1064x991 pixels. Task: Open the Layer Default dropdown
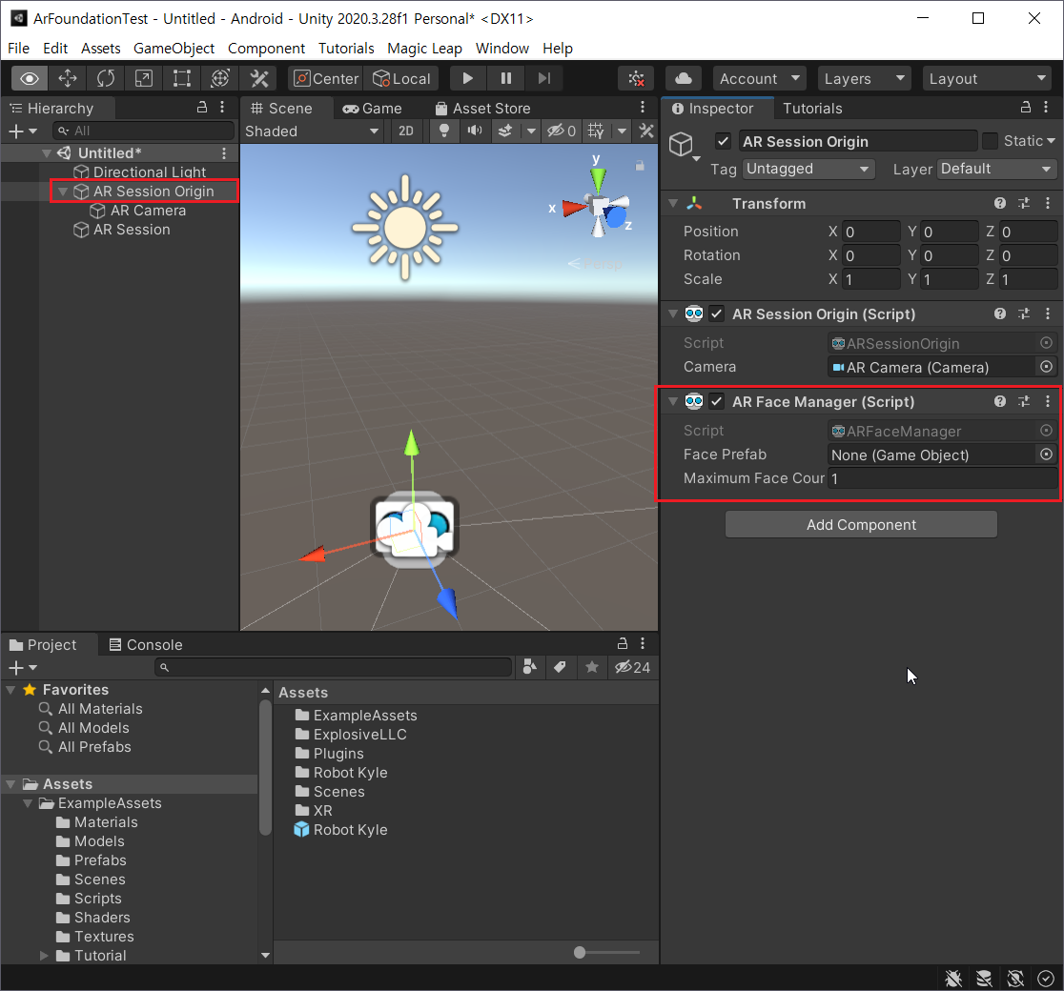pos(995,169)
